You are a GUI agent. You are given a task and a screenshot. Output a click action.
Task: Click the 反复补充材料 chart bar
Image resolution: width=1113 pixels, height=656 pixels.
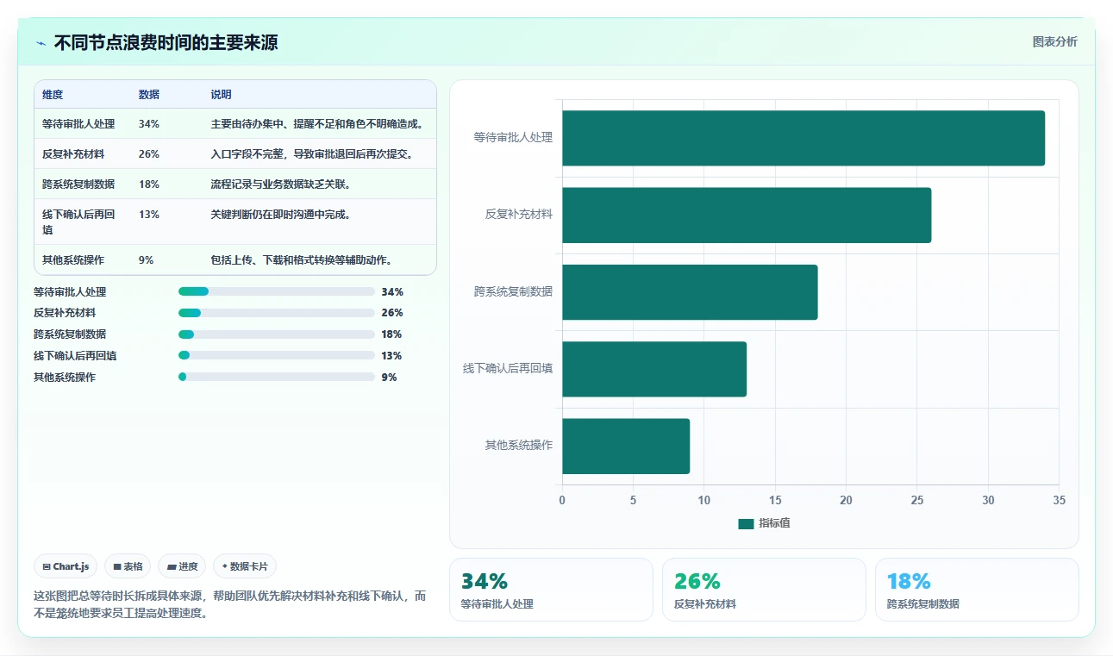[747, 215]
